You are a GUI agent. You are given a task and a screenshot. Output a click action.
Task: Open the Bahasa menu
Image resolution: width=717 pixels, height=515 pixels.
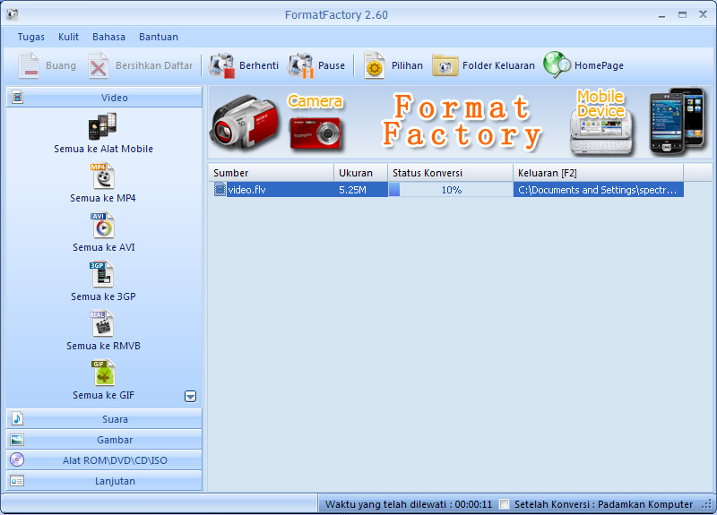pos(108,37)
